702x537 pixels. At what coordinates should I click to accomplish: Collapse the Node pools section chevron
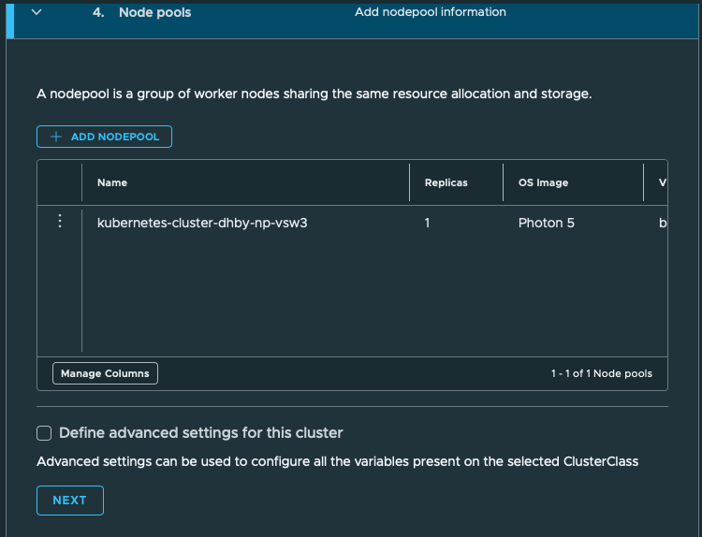click(37, 12)
